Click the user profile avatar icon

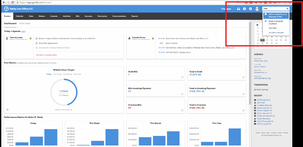coord(257,8)
